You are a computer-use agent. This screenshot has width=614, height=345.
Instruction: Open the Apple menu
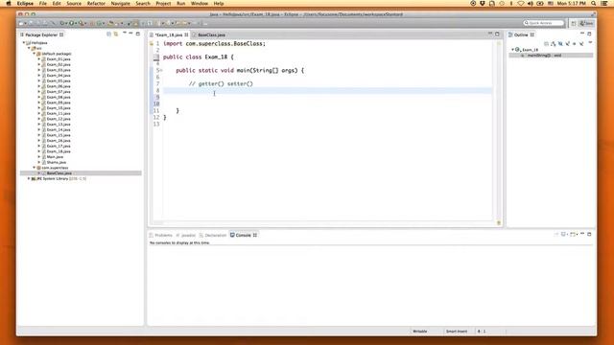9,4
